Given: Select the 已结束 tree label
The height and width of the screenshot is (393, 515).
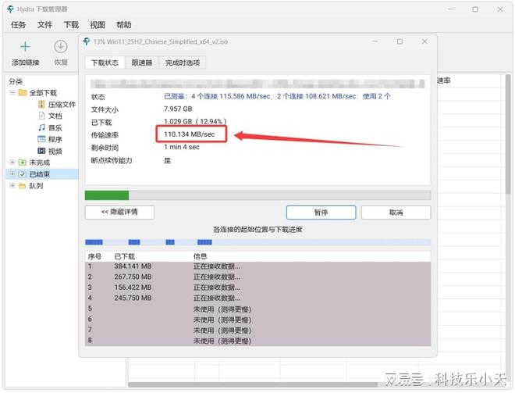Looking at the screenshot, I should (x=40, y=174).
